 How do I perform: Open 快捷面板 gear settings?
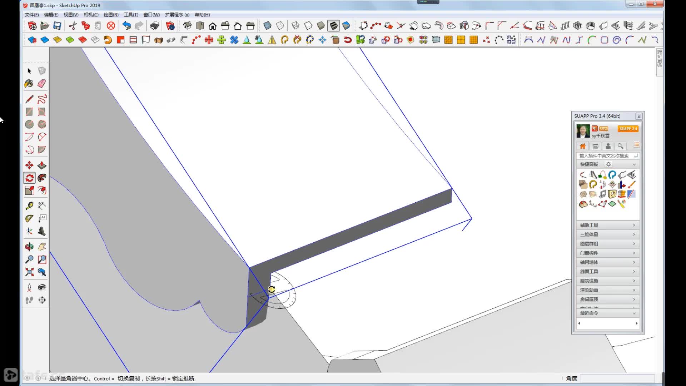(608, 164)
